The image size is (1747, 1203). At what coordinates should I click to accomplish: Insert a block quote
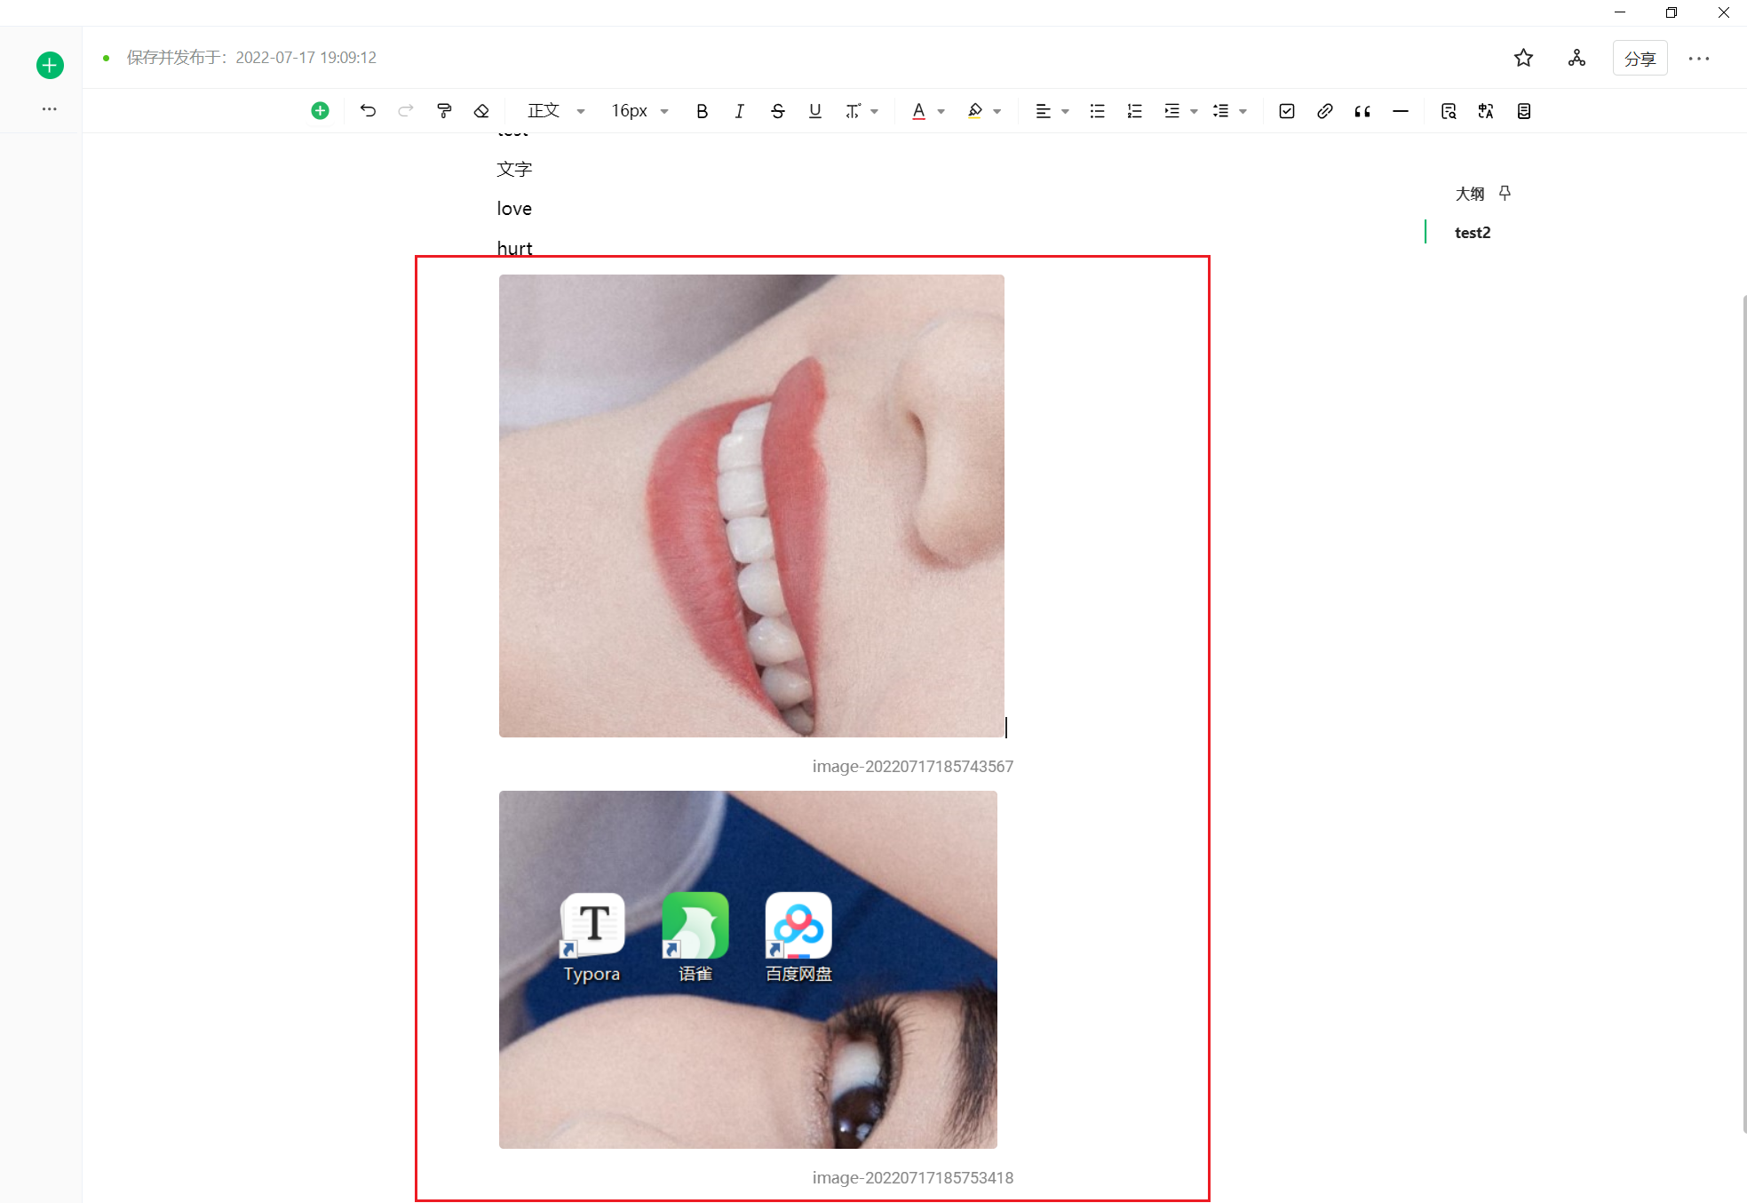click(1362, 111)
